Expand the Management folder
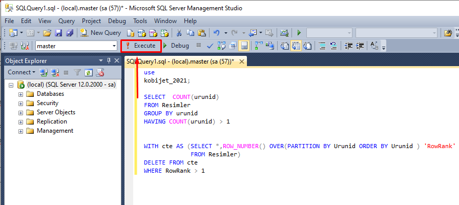 click(x=20, y=131)
